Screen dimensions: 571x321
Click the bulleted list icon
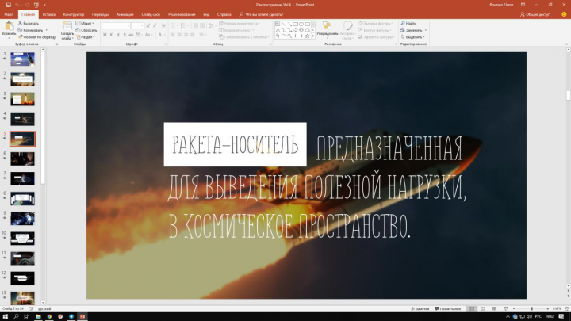click(x=173, y=26)
